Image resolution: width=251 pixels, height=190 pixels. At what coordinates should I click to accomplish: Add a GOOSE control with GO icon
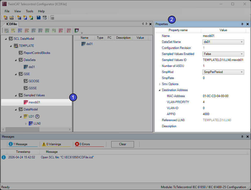[x=47, y=30]
